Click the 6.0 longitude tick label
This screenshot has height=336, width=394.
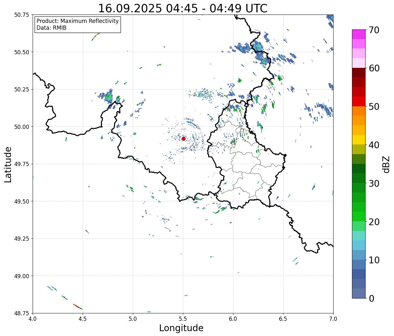click(x=233, y=319)
